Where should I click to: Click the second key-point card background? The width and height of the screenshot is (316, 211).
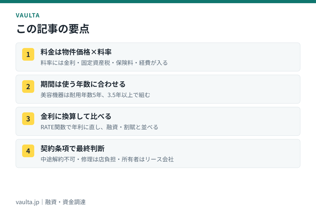click(158, 89)
